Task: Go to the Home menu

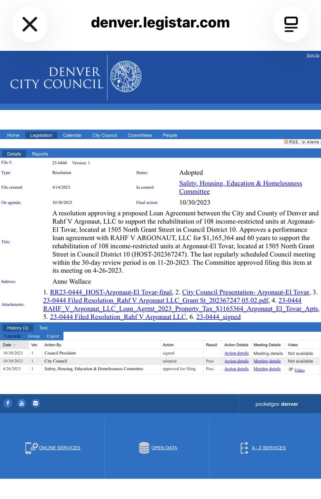Action: (13, 135)
